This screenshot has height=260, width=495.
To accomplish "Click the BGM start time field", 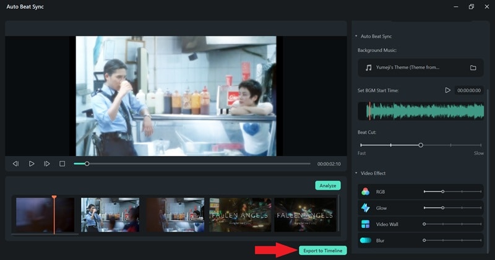I will 469,90.
